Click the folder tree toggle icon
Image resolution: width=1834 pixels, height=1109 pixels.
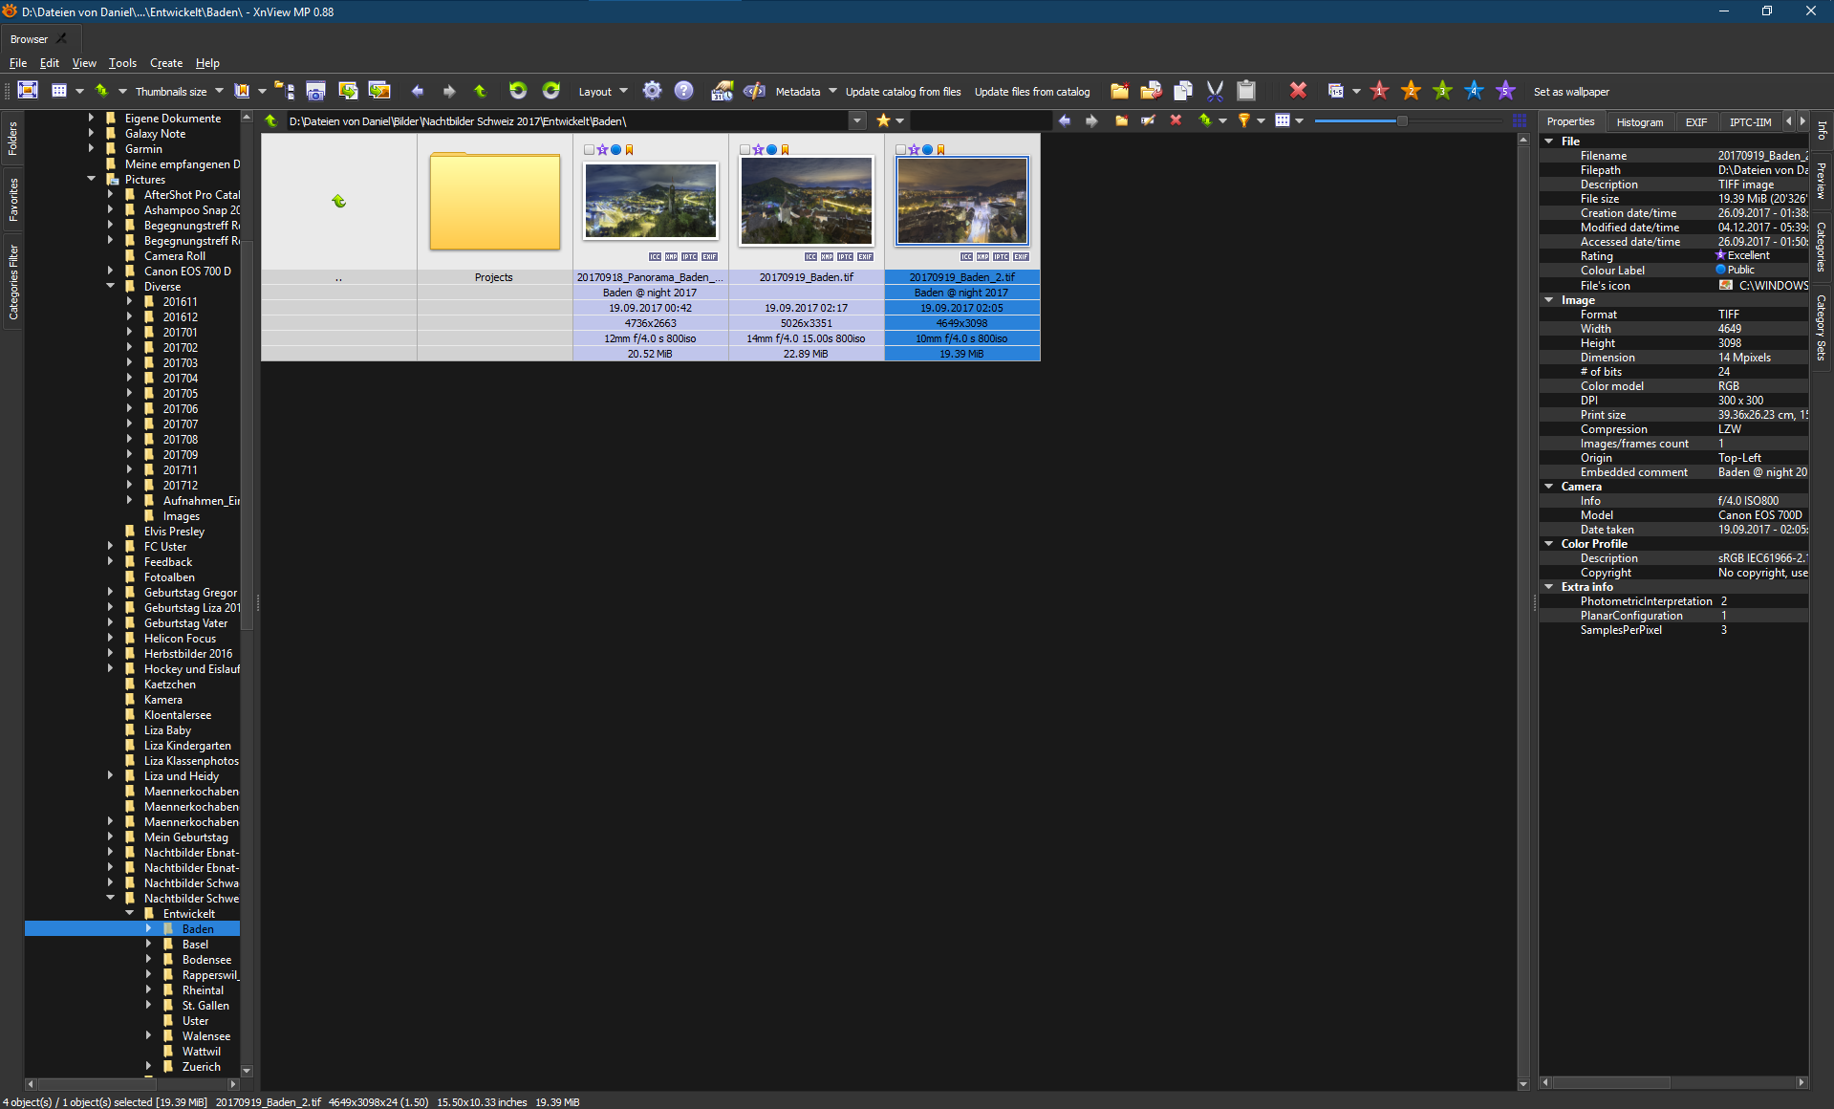(284, 91)
